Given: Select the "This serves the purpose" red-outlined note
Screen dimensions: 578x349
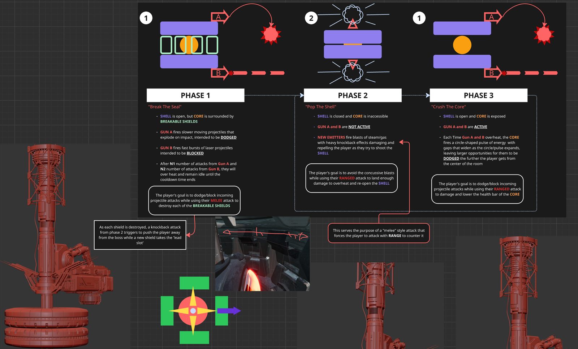Looking at the screenshot, I should pos(379,233).
